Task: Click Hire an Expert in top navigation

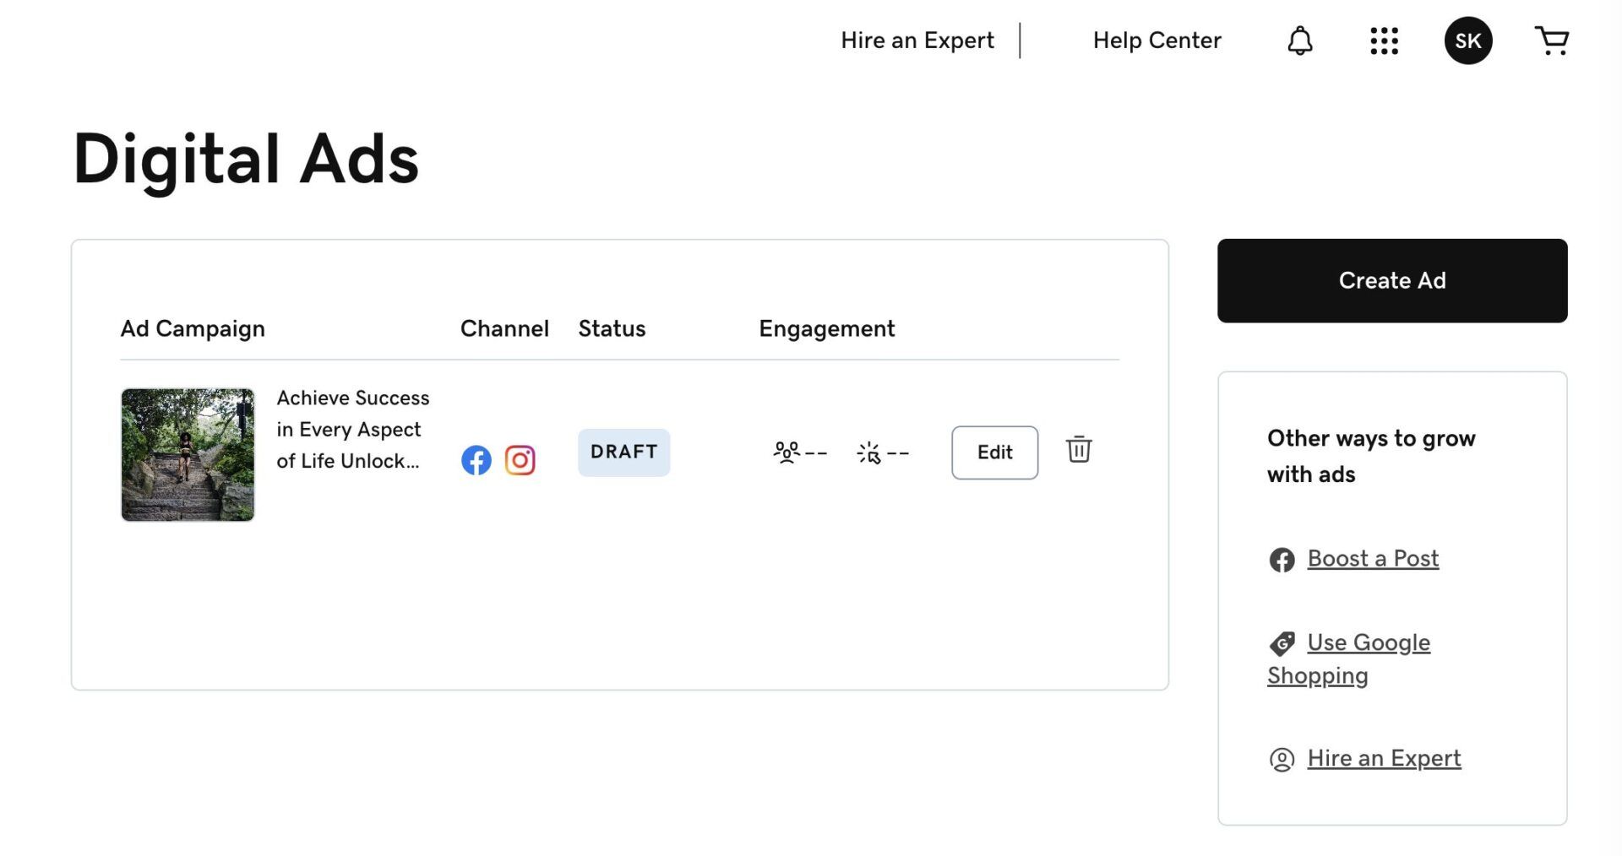Action: 917,41
